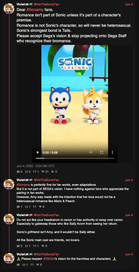Screen dimensions: 139x272
Task: Click the Jun 4 date on first post
Action: 129,4
